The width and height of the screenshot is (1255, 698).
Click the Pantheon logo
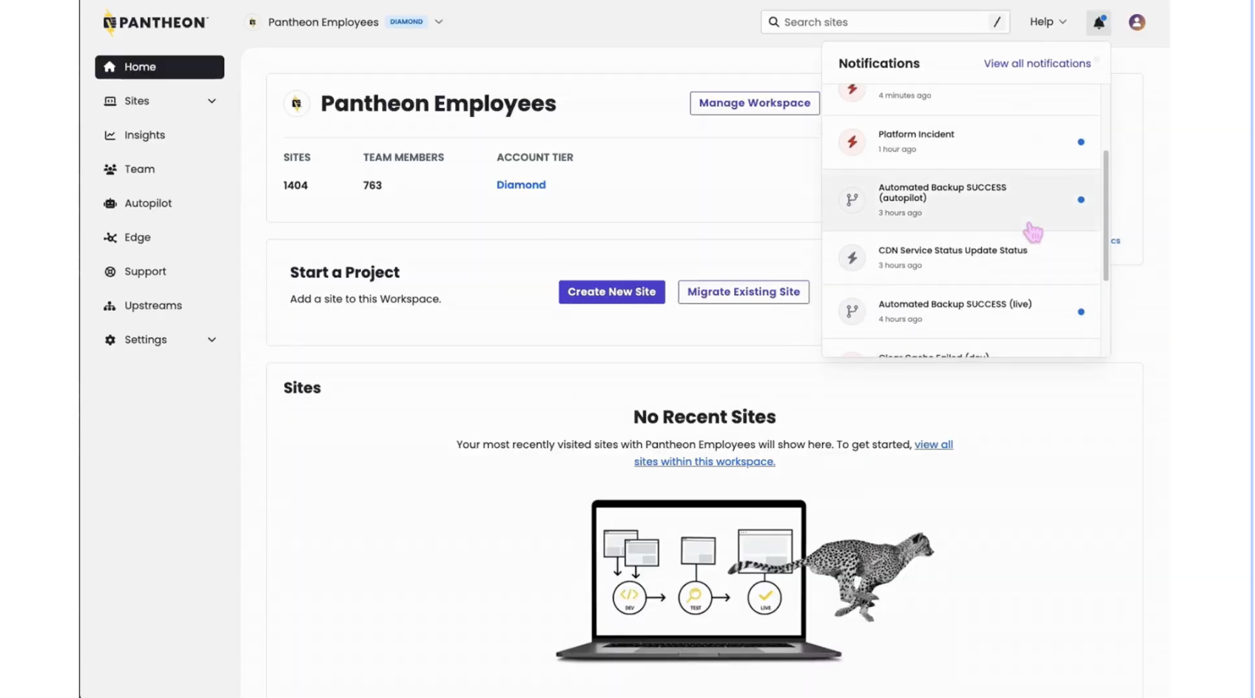coord(155,23)
